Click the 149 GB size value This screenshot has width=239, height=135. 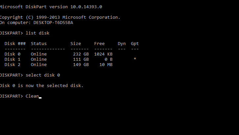81,65
